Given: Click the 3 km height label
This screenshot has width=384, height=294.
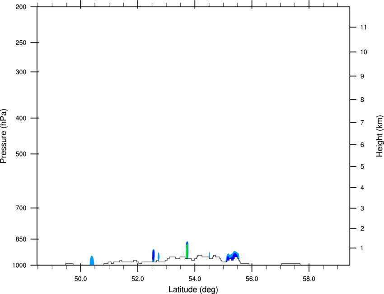Looking at the screenshot, I should pyautogui.click(x=362, y=208).
